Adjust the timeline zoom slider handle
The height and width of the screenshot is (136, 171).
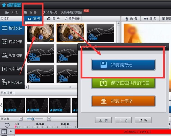33,119
